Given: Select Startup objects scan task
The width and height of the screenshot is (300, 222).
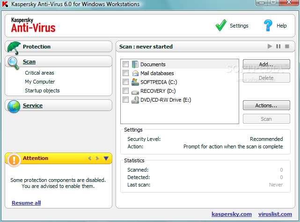Looking at the screenshot, I should 42,90.
